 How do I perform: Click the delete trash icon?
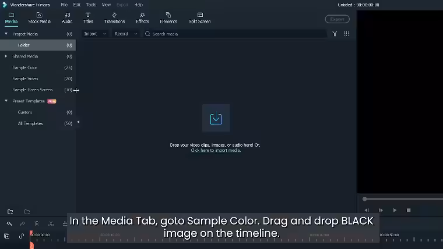[37, 223]
